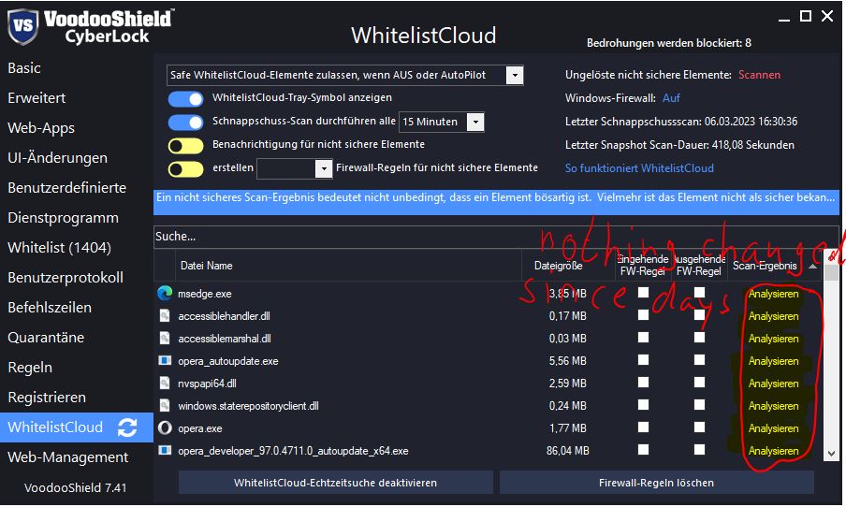The image size is (846, 507).
Task: Click Firewall-Regeln löschen button
Action: pyautogui.click(x=656, y=483)
